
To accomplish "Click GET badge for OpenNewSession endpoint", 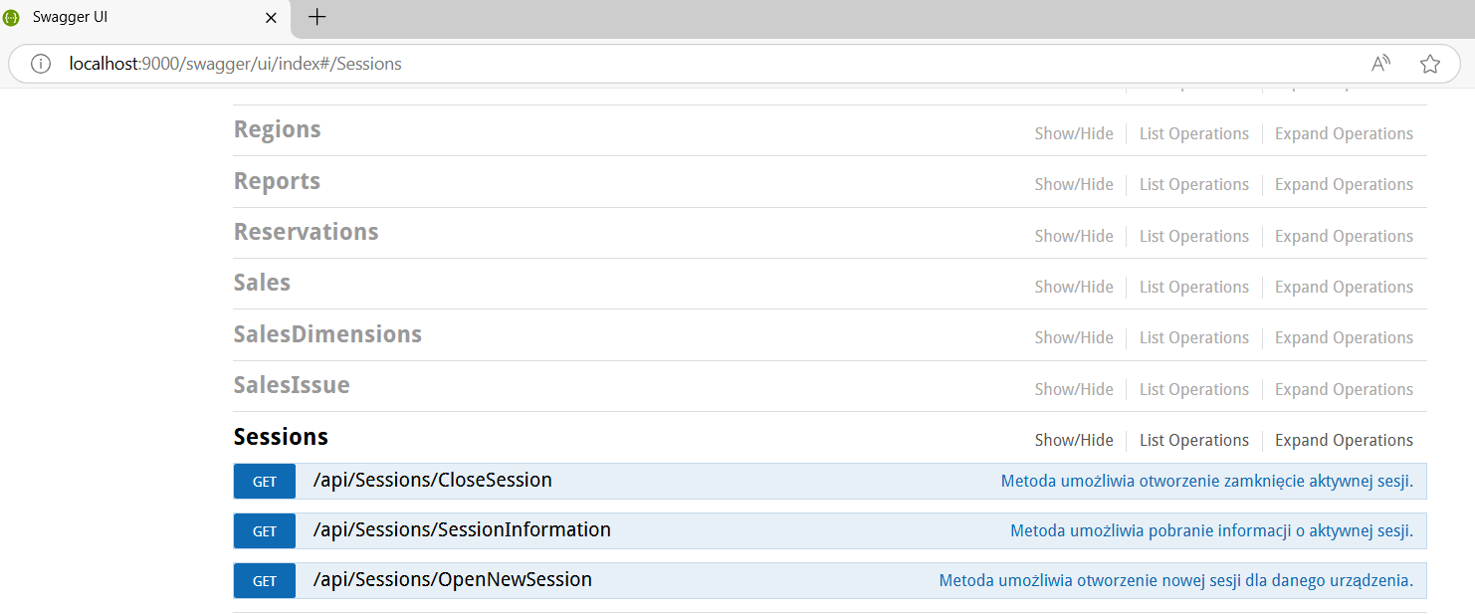I will pos(265,581).
